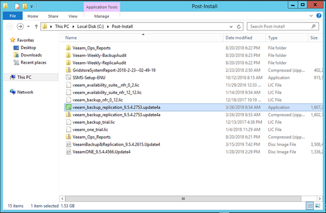Select This PC in navigation pane
Screen dimensions: 326x213
pos(25,77)
